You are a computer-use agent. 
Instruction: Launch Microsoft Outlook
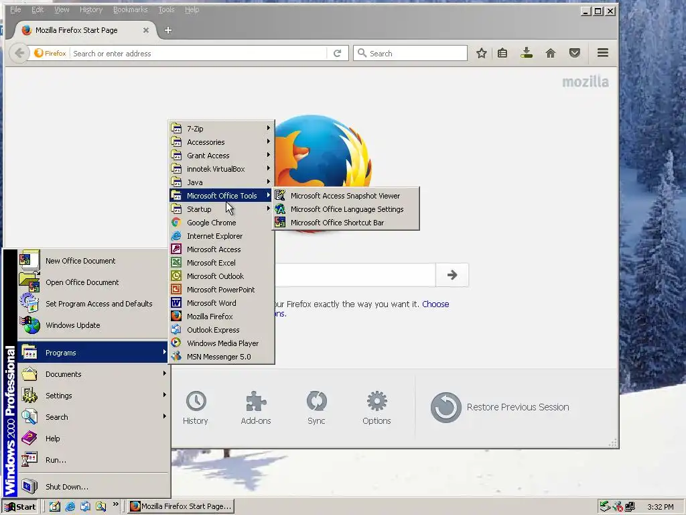pyautogui.click(x=221, y=276)
